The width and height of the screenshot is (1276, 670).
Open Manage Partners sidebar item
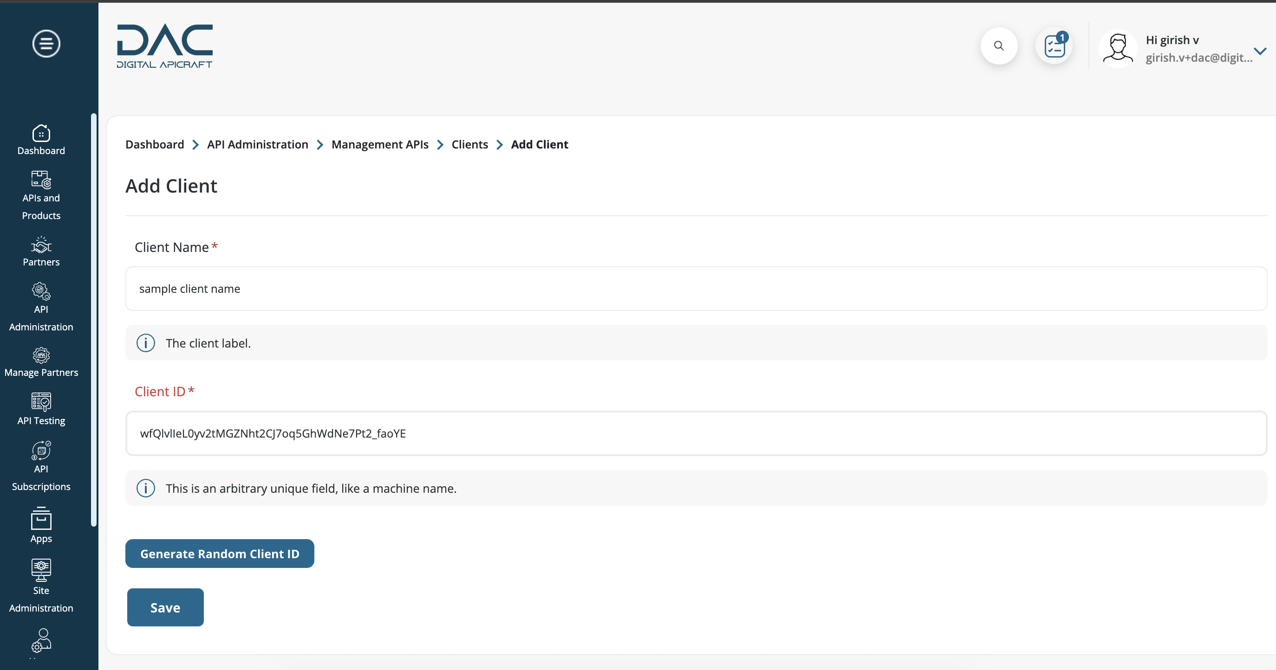coord(41,363)
